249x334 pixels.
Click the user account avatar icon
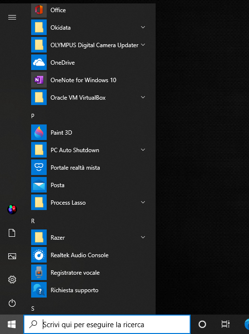click(12, 210)
